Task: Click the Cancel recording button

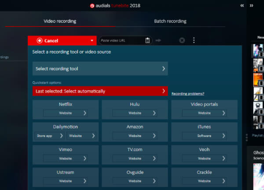Action: click(62, 41)
